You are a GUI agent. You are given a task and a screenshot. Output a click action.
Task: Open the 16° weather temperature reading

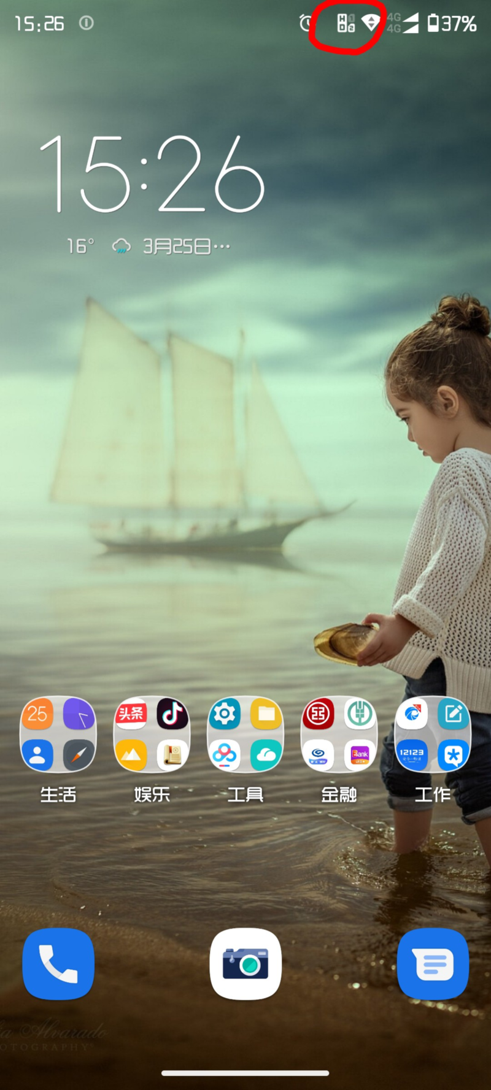[80, 247]
